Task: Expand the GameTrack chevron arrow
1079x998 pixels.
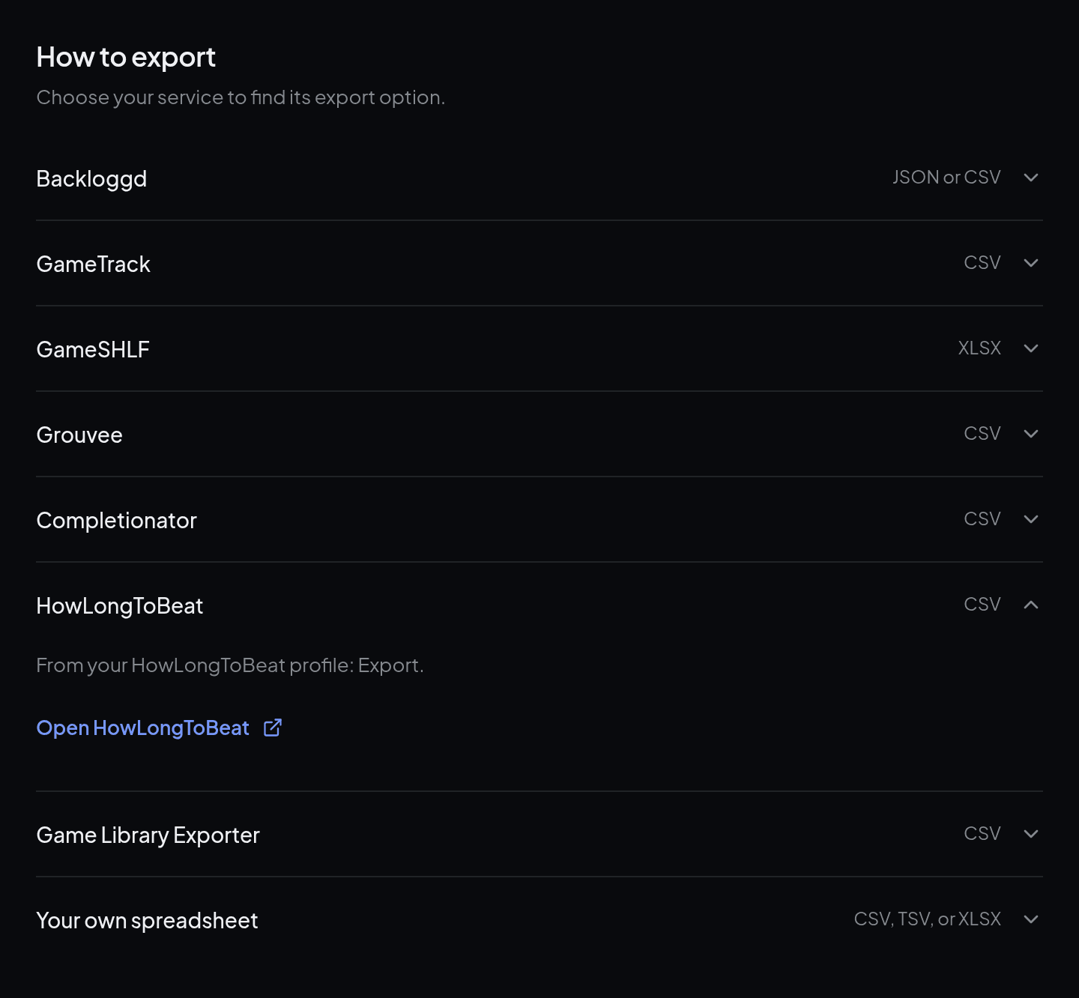Action: click(x=1031, y=263)
